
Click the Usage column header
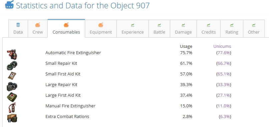point(186,46)
